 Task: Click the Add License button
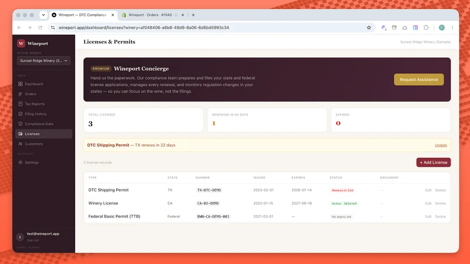[434, 163]
